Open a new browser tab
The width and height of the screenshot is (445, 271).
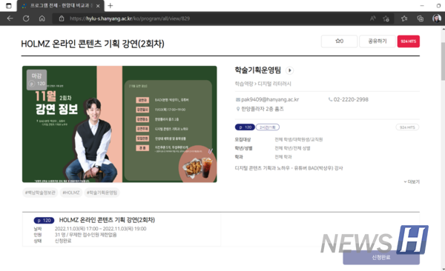111,5
